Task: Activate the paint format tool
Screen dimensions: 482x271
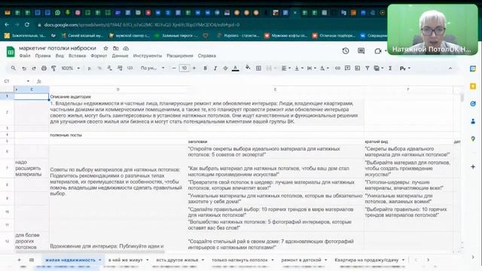Action: click(x=53, y=69)
